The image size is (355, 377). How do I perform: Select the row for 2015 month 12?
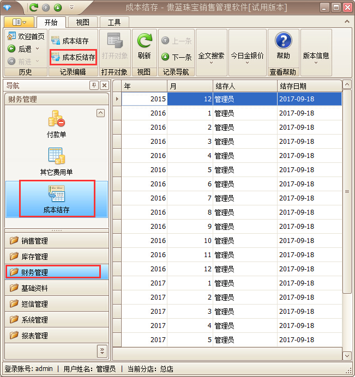232,99
